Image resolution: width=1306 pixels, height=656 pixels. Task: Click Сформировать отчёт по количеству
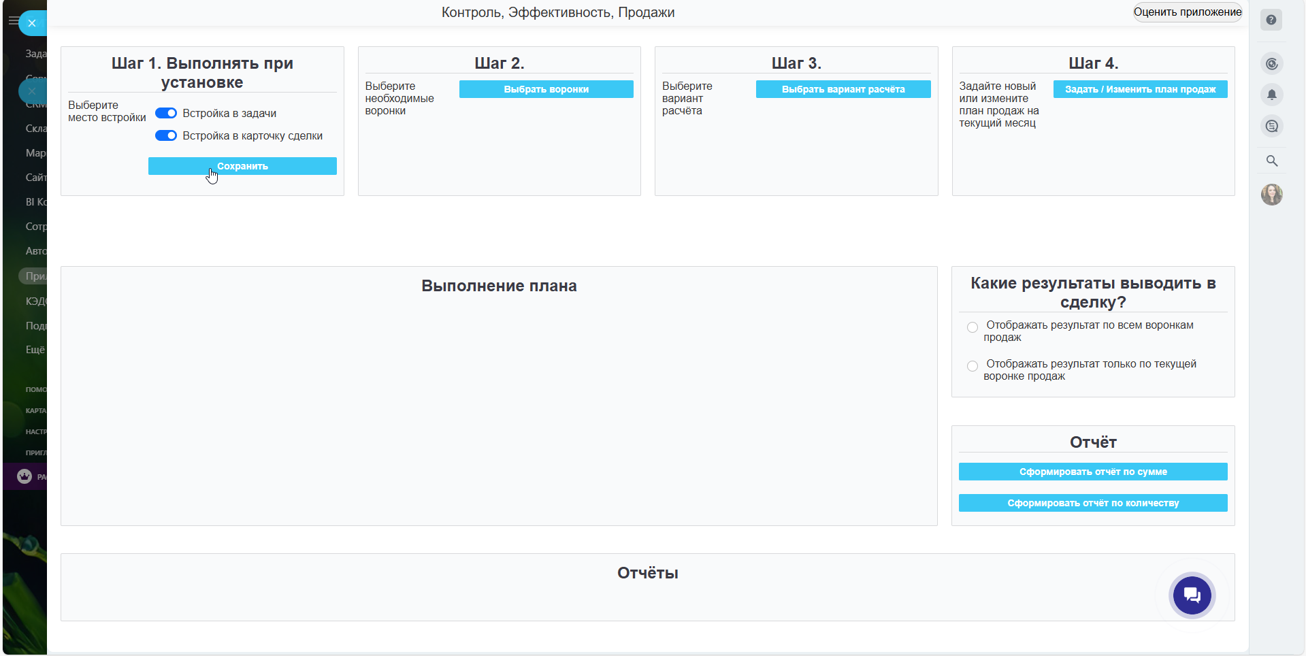pos(1093,503)
